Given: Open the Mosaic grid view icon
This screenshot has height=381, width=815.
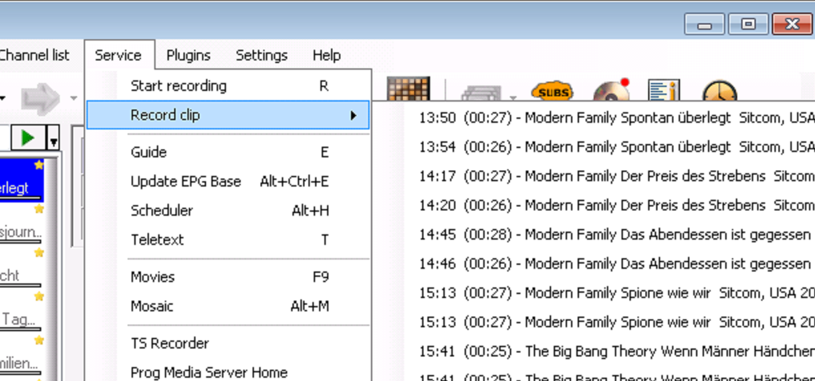Looking at the screenshot, I should [408, 89].
